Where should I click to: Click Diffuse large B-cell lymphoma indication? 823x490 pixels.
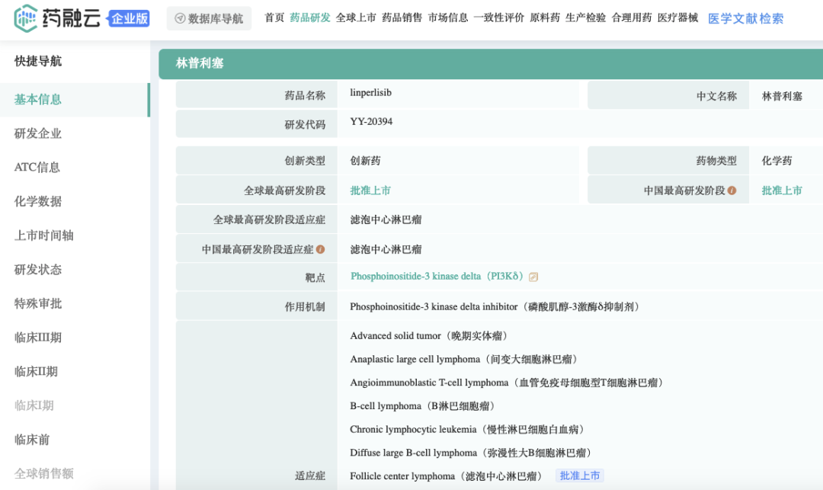click(472, 453)
